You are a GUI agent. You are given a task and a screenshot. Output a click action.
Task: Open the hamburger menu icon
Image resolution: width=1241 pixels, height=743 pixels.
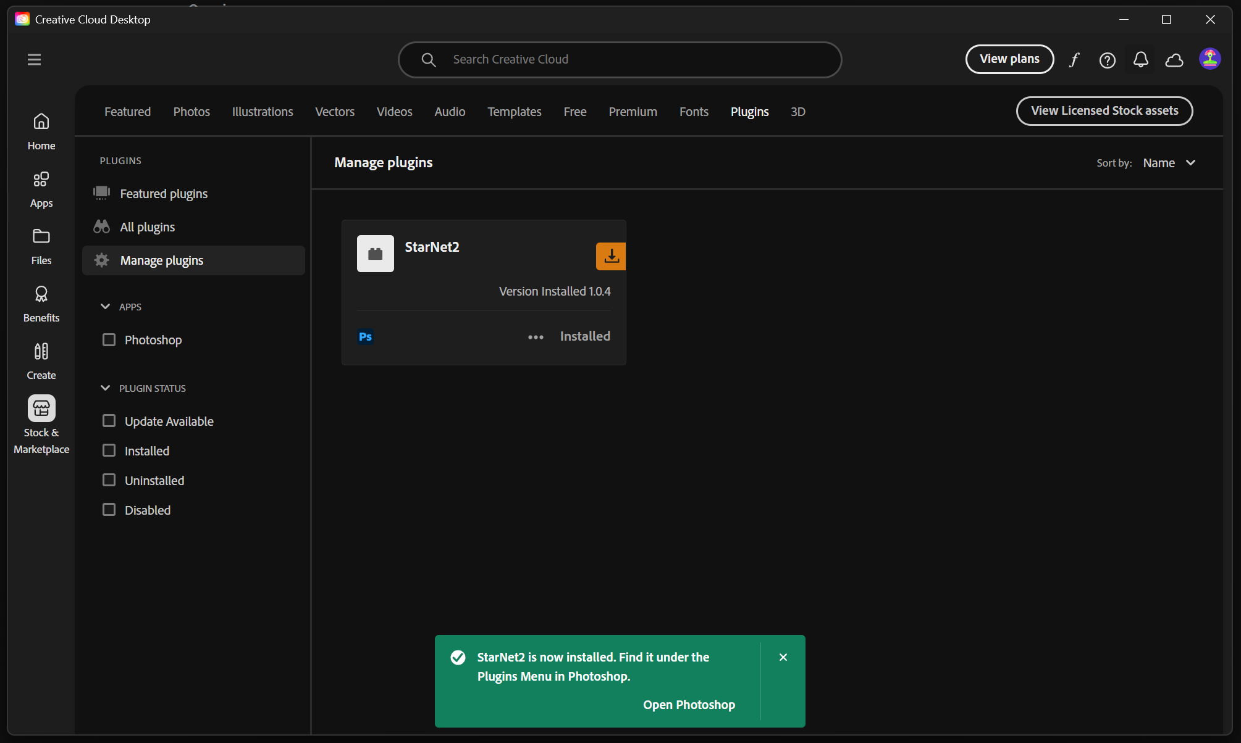pos(34,59)
